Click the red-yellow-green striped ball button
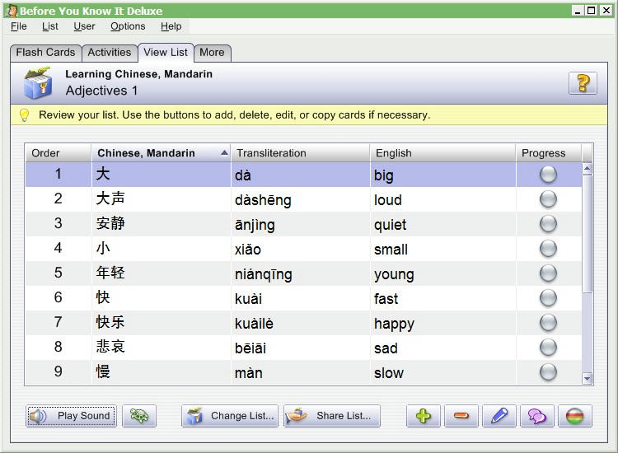The height and width of the screenshot is (453, 618). tap(574, 416)
